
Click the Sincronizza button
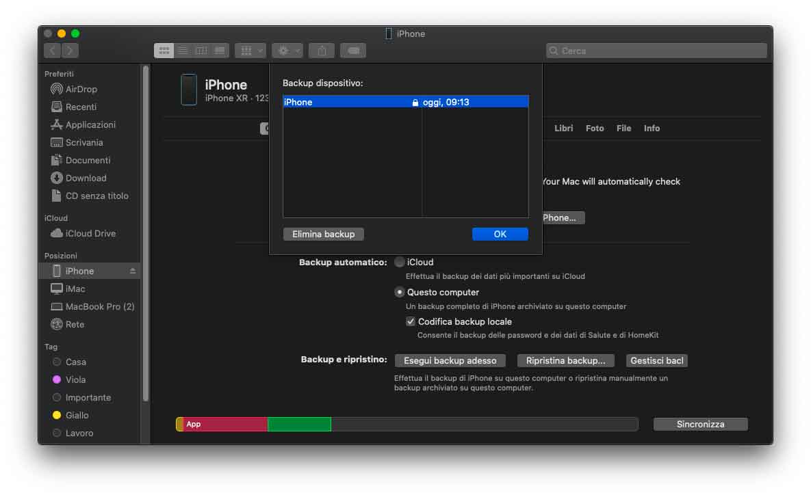[x=700, y=424]
